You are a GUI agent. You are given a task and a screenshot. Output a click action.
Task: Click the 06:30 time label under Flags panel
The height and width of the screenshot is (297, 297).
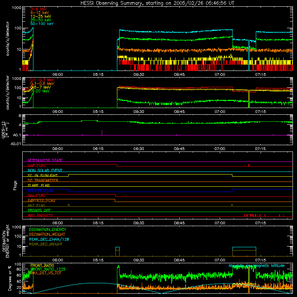pos(138,223)
